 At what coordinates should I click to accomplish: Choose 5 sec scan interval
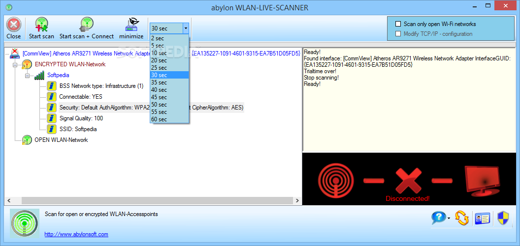(x=169, y=46)
